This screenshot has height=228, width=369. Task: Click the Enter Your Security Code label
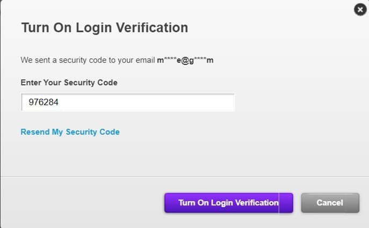click(69, 83)
